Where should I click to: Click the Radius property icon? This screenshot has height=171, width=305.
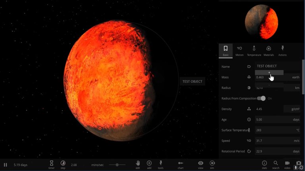pos(249,88)
